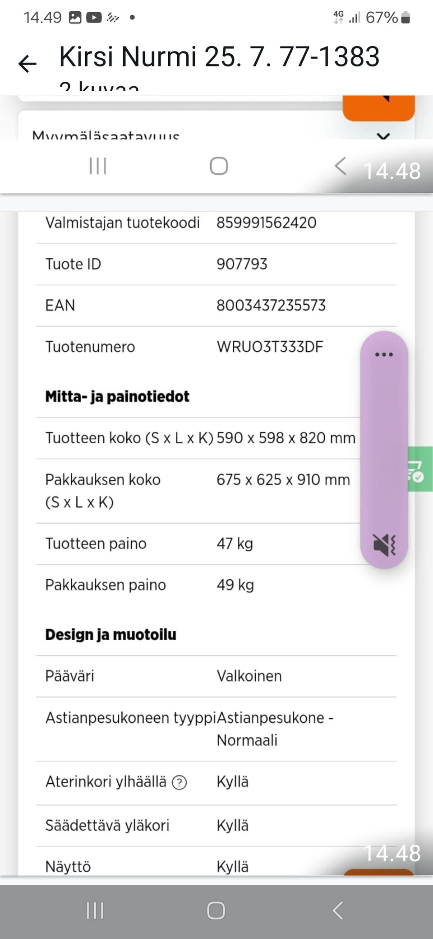Tap the battery indicator in status bar

coord(405,18)
